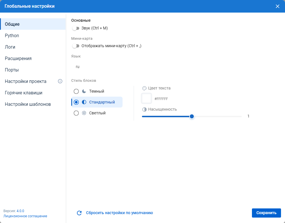Switch to the Порты section
This screenshot has height=223, width=285.
coord(33,70)
